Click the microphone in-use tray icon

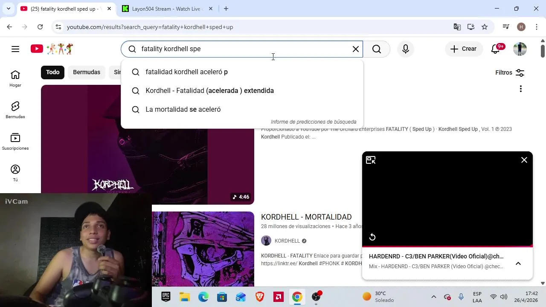point(461,297)
